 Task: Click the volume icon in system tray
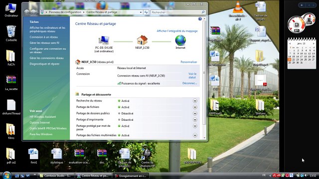306,176
